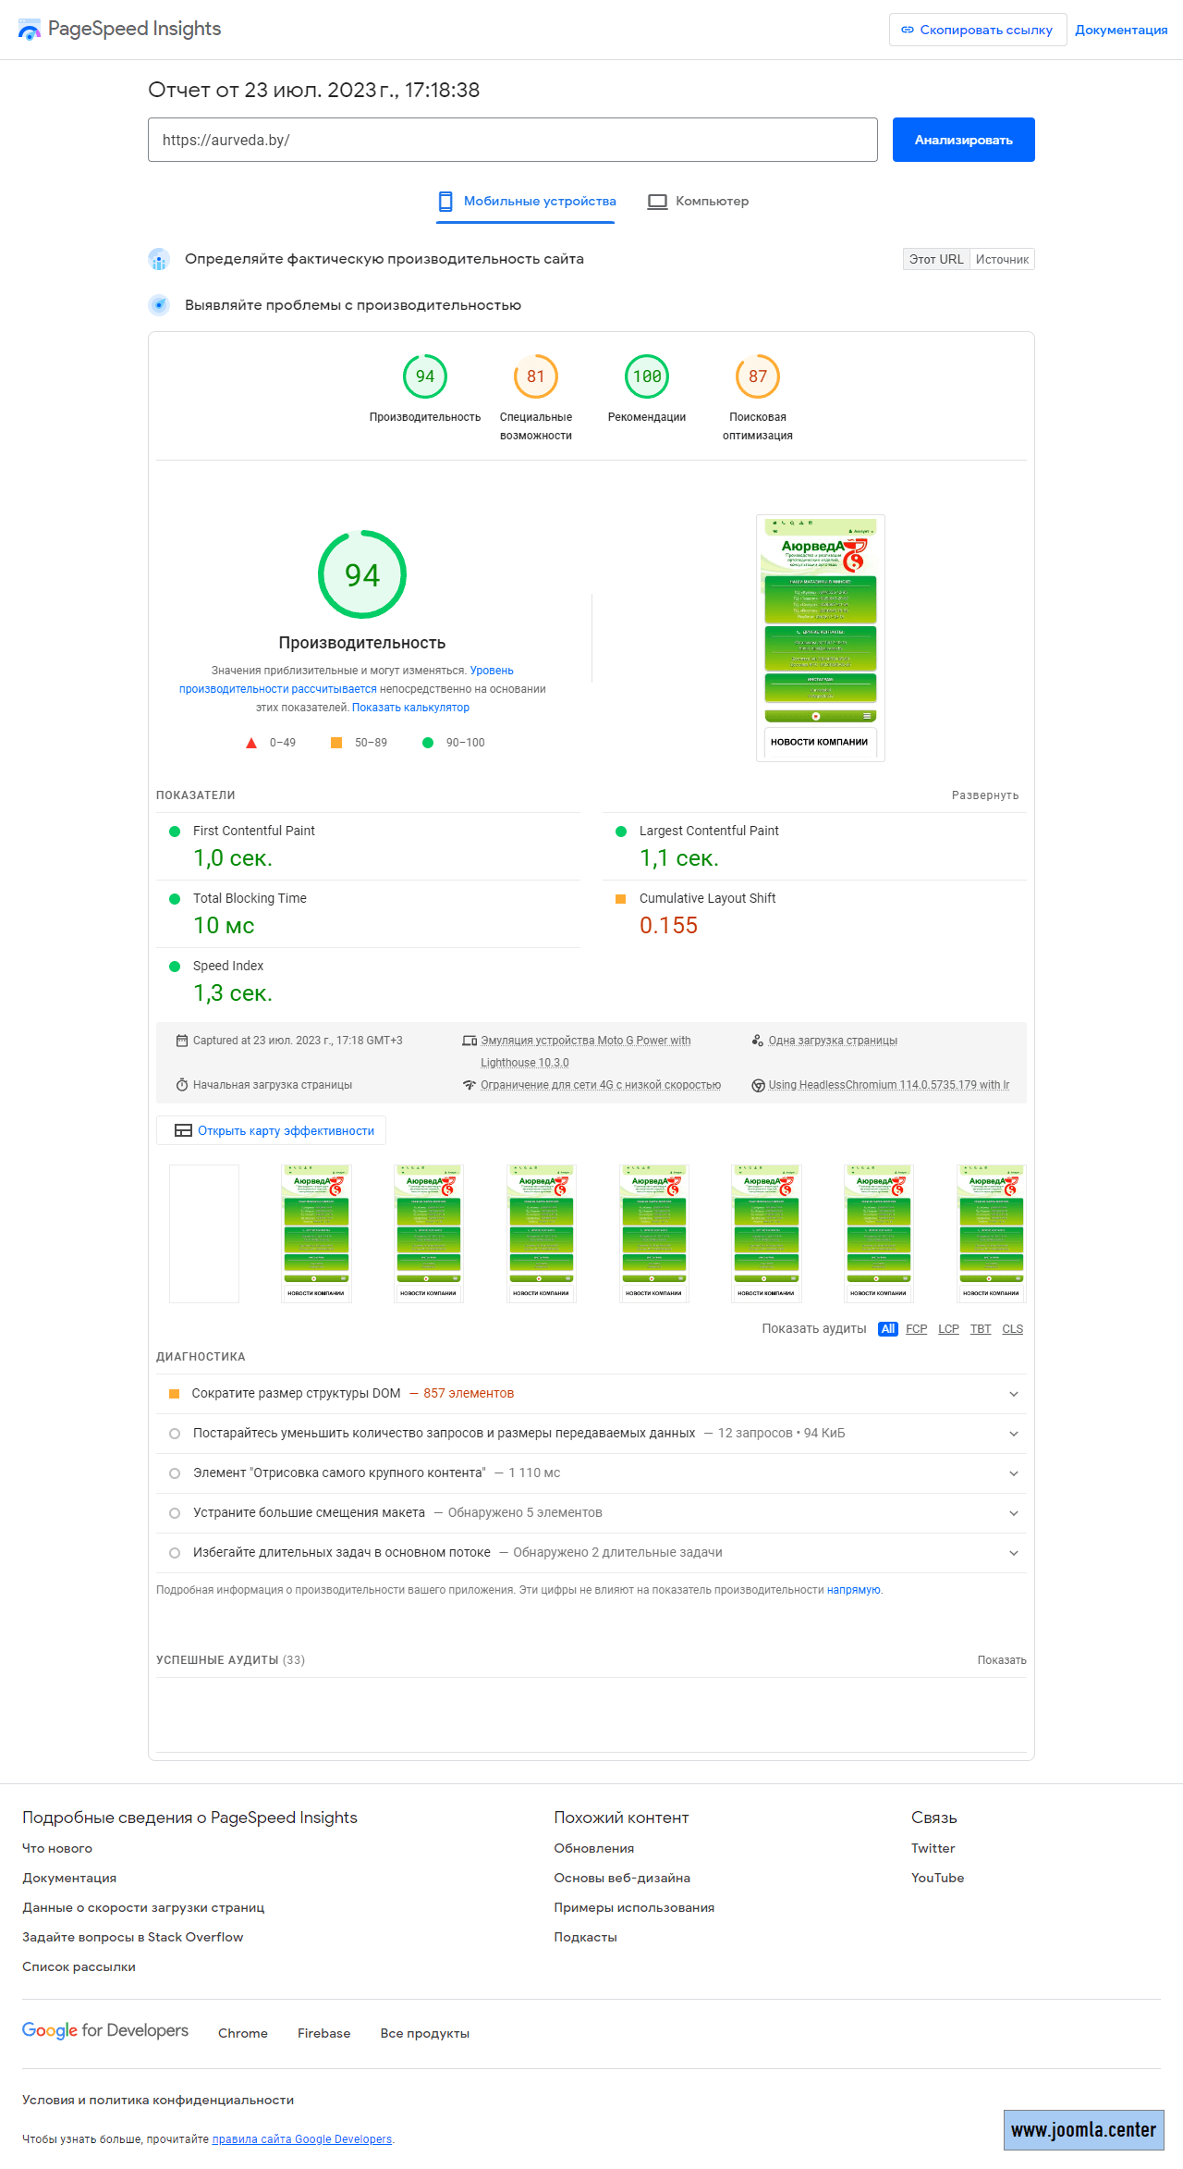Viewport: 1183px width, 2169px height.
Task: Select the FCP audit filter
Action: pyautogui.click(x=916, y=1329)
